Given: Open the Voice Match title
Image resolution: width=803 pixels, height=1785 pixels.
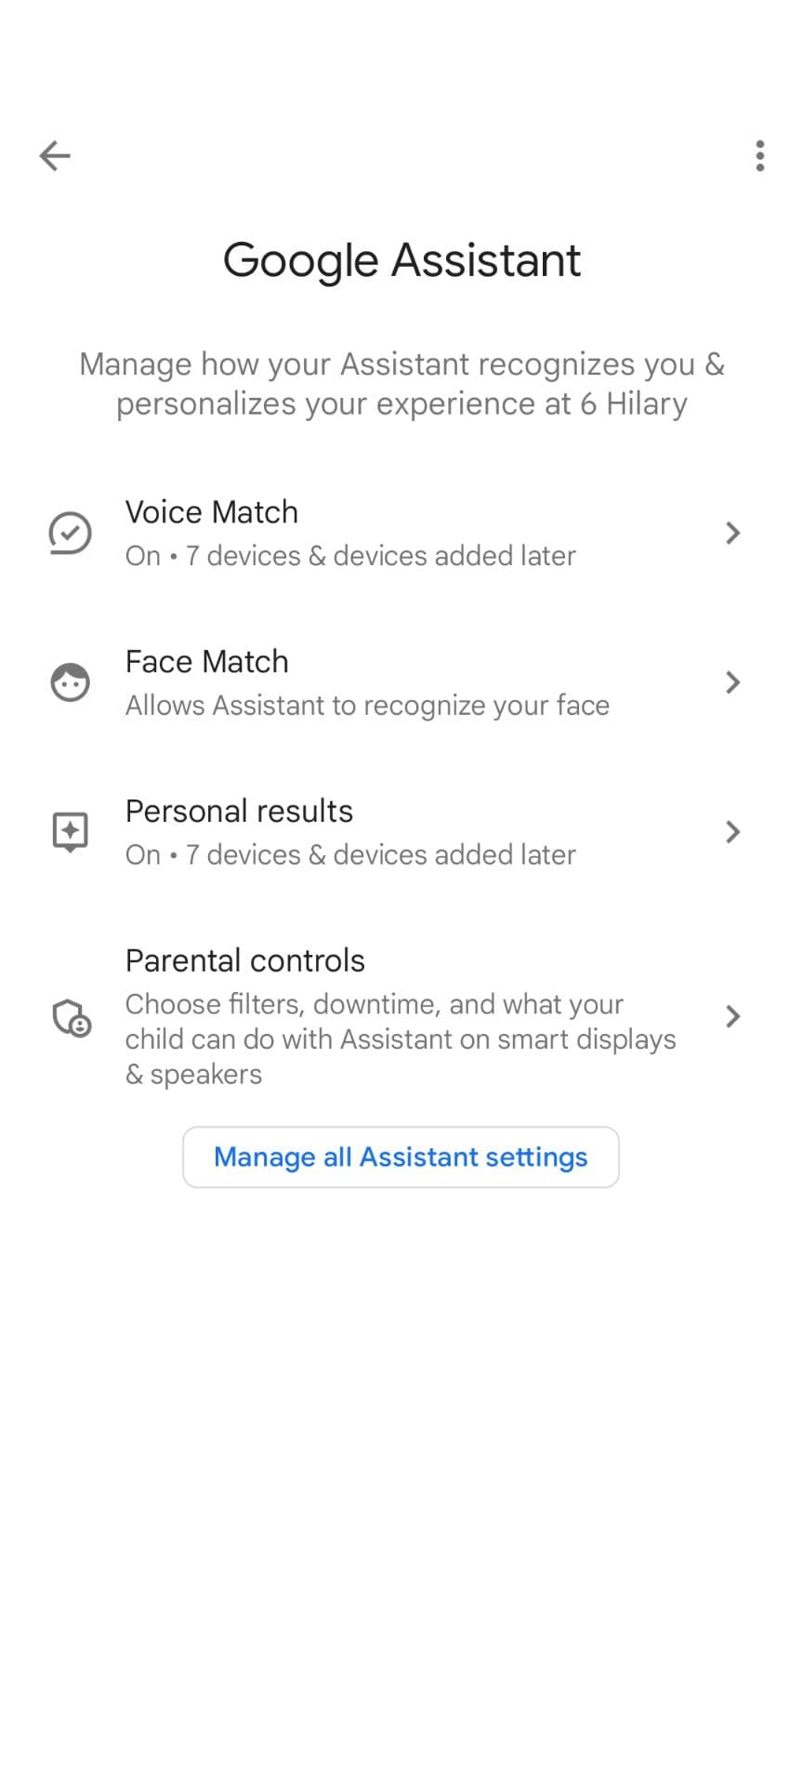Looking at the screenshot, I should (x=212, y=512).
